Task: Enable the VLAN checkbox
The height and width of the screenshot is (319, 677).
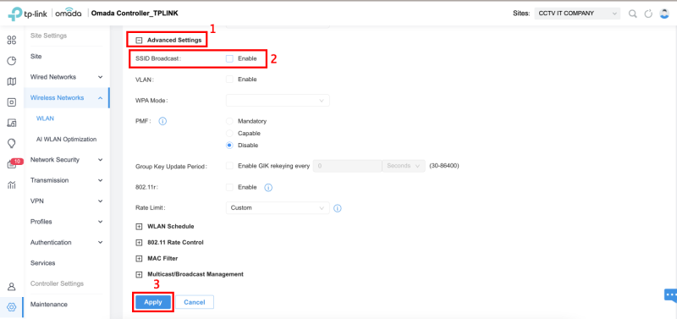Action: [x=229, y=80]
